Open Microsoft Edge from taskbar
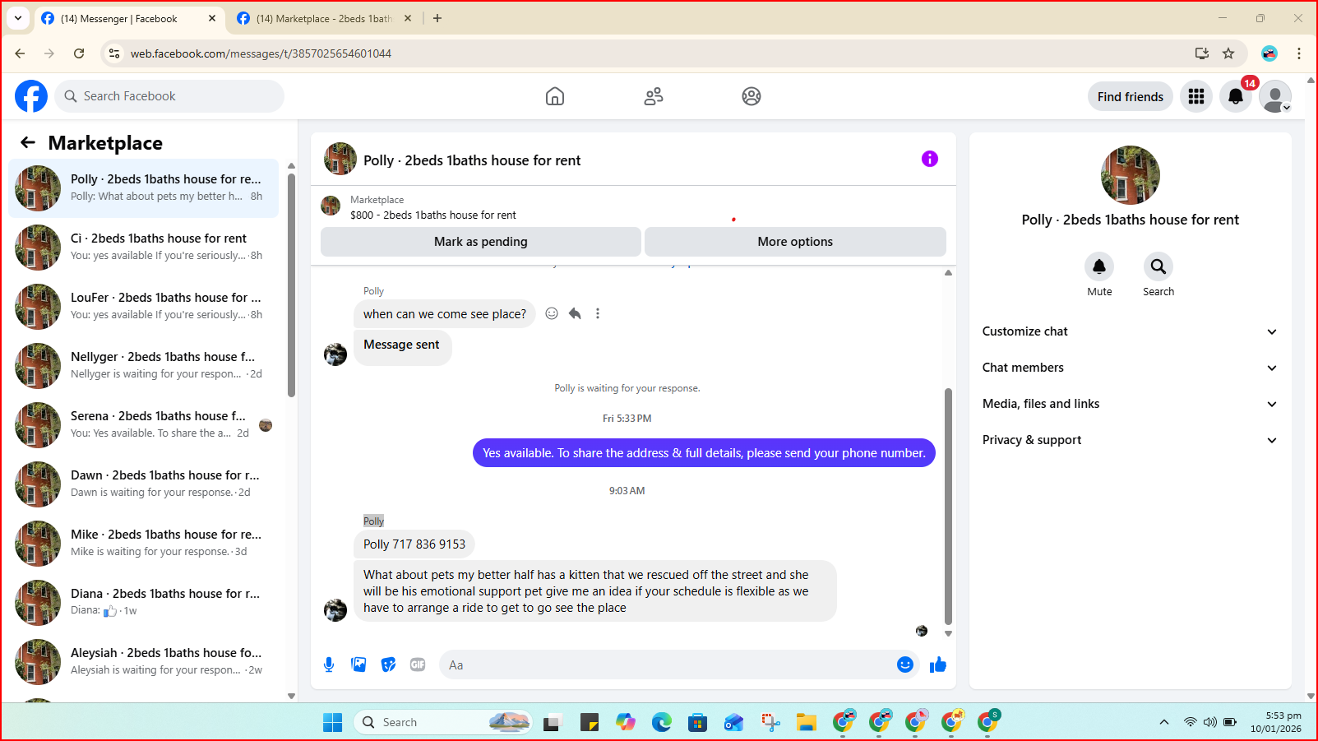The height and width of the screenshot is (741, 1318). [x=662, y=722]
